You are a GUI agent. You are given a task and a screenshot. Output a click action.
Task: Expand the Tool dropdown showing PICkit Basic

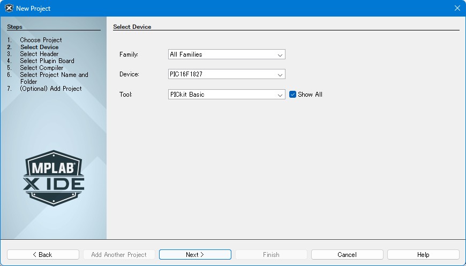point(280,95)
